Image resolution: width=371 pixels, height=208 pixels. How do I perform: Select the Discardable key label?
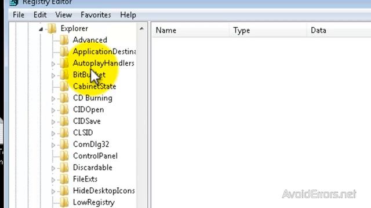coord(93,168)
